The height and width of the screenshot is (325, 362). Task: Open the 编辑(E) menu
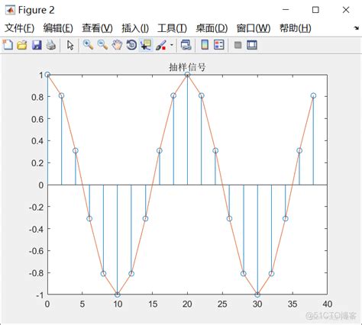tap(58, 28)
